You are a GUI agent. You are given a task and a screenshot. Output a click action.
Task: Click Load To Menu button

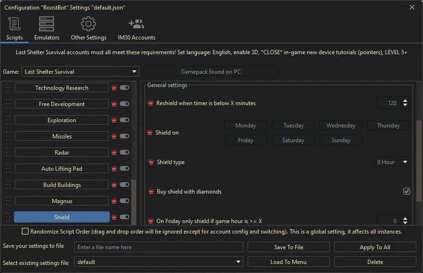288,262
